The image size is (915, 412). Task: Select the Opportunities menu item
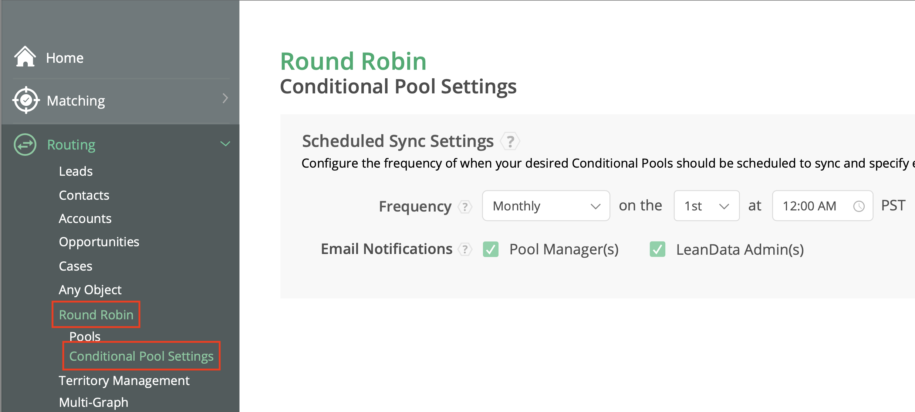[x=99, y=242]
